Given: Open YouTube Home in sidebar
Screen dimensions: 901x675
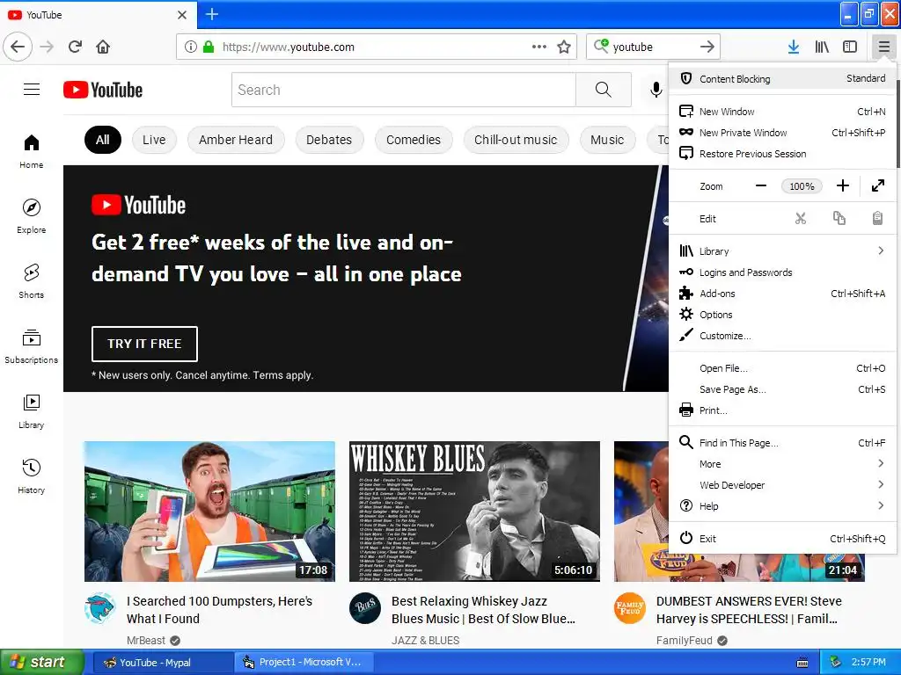Looking at the screenshot, I should tap(32, 151).
